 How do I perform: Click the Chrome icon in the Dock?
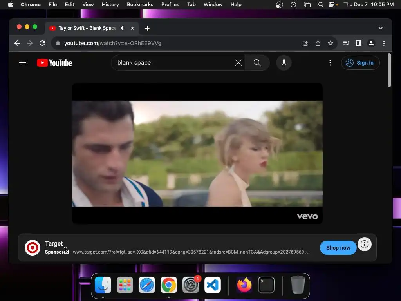coord(168,285)
